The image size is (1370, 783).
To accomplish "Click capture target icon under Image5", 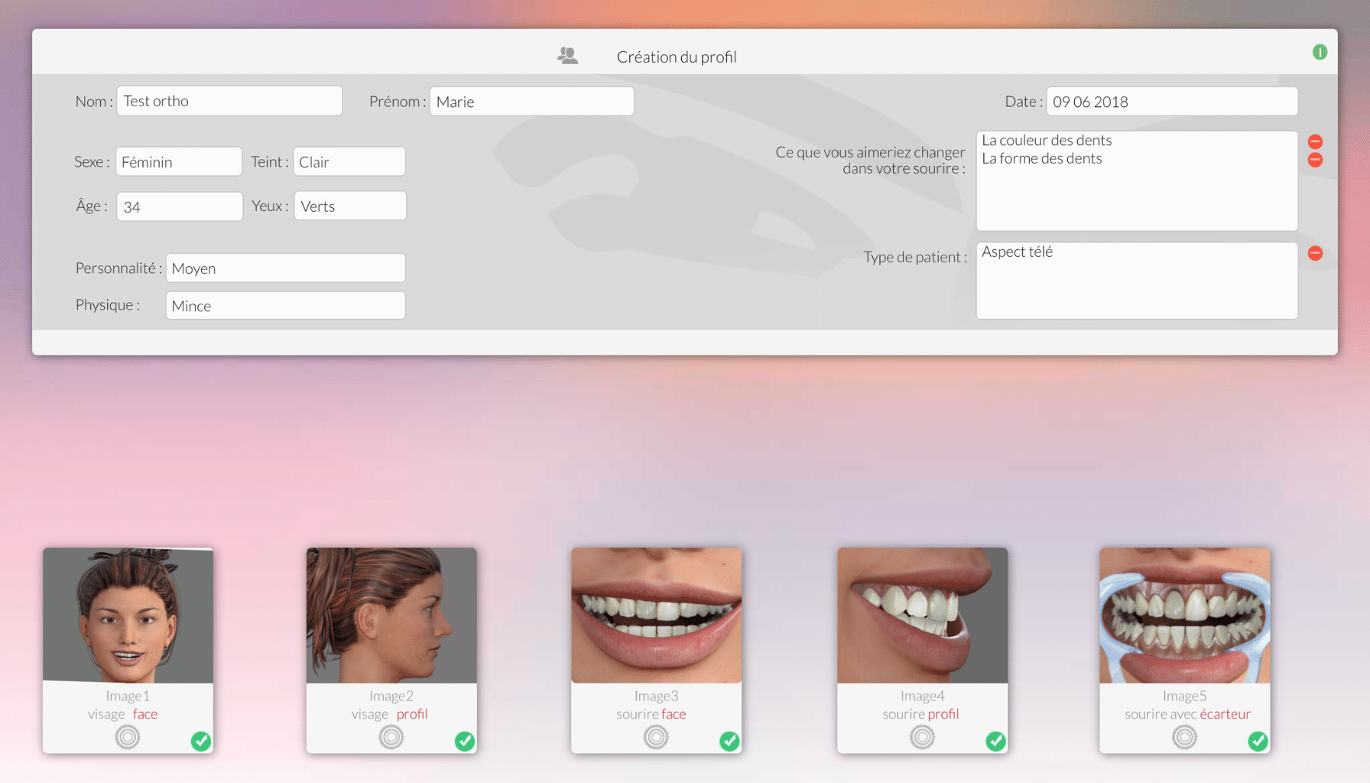I will coord(1184,737).
